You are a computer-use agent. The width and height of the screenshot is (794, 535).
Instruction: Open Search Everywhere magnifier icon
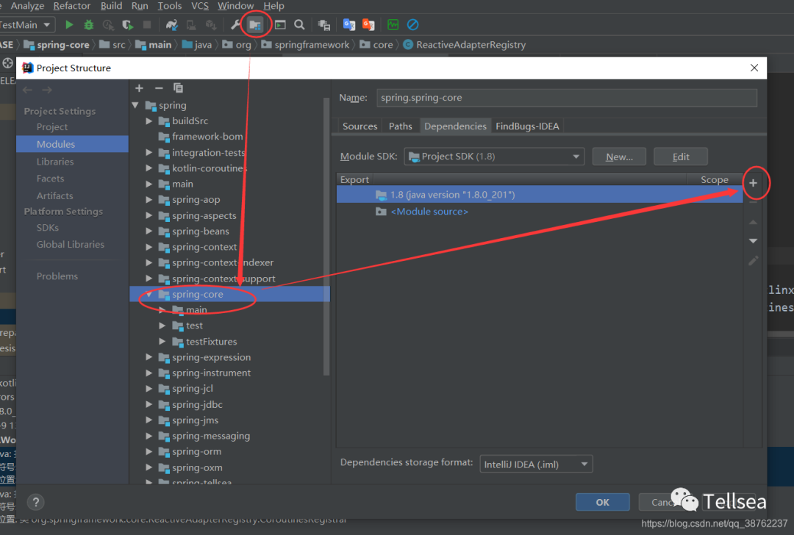pos(299,24)
